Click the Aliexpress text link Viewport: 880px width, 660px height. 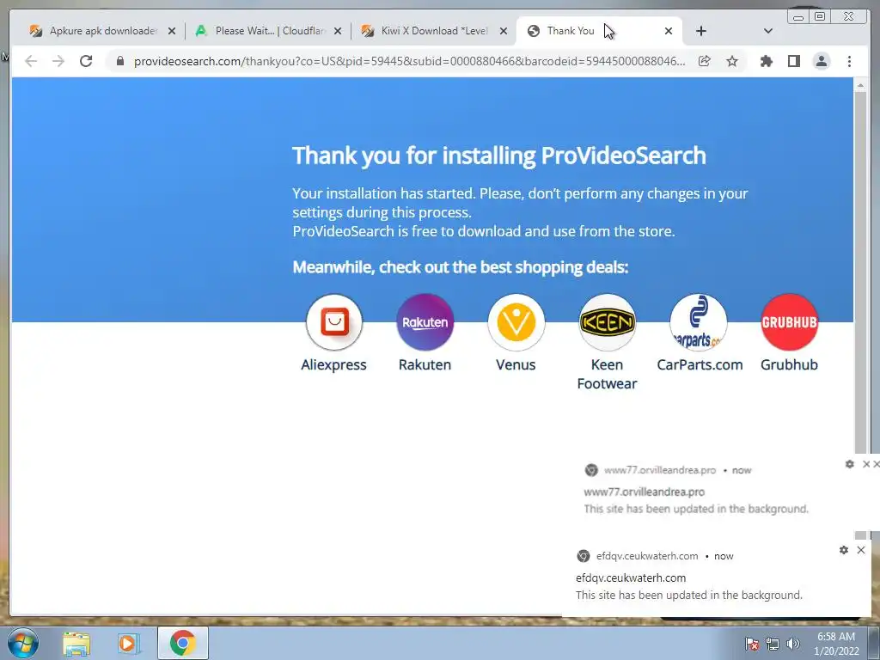(x=334, y=364)
